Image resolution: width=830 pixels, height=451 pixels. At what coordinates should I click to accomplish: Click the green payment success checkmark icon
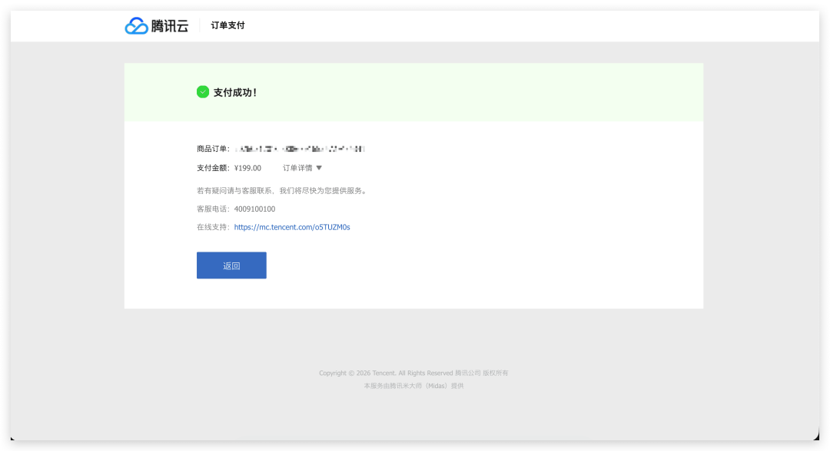[x=203, y=91]
